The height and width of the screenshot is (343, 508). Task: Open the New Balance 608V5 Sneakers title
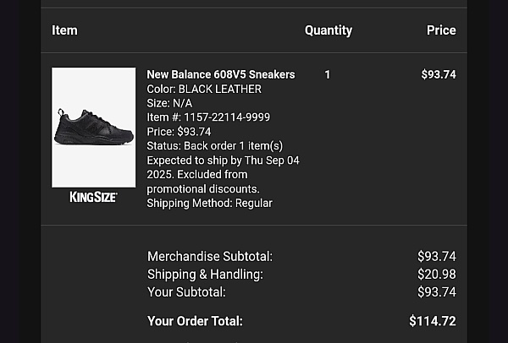221,74
